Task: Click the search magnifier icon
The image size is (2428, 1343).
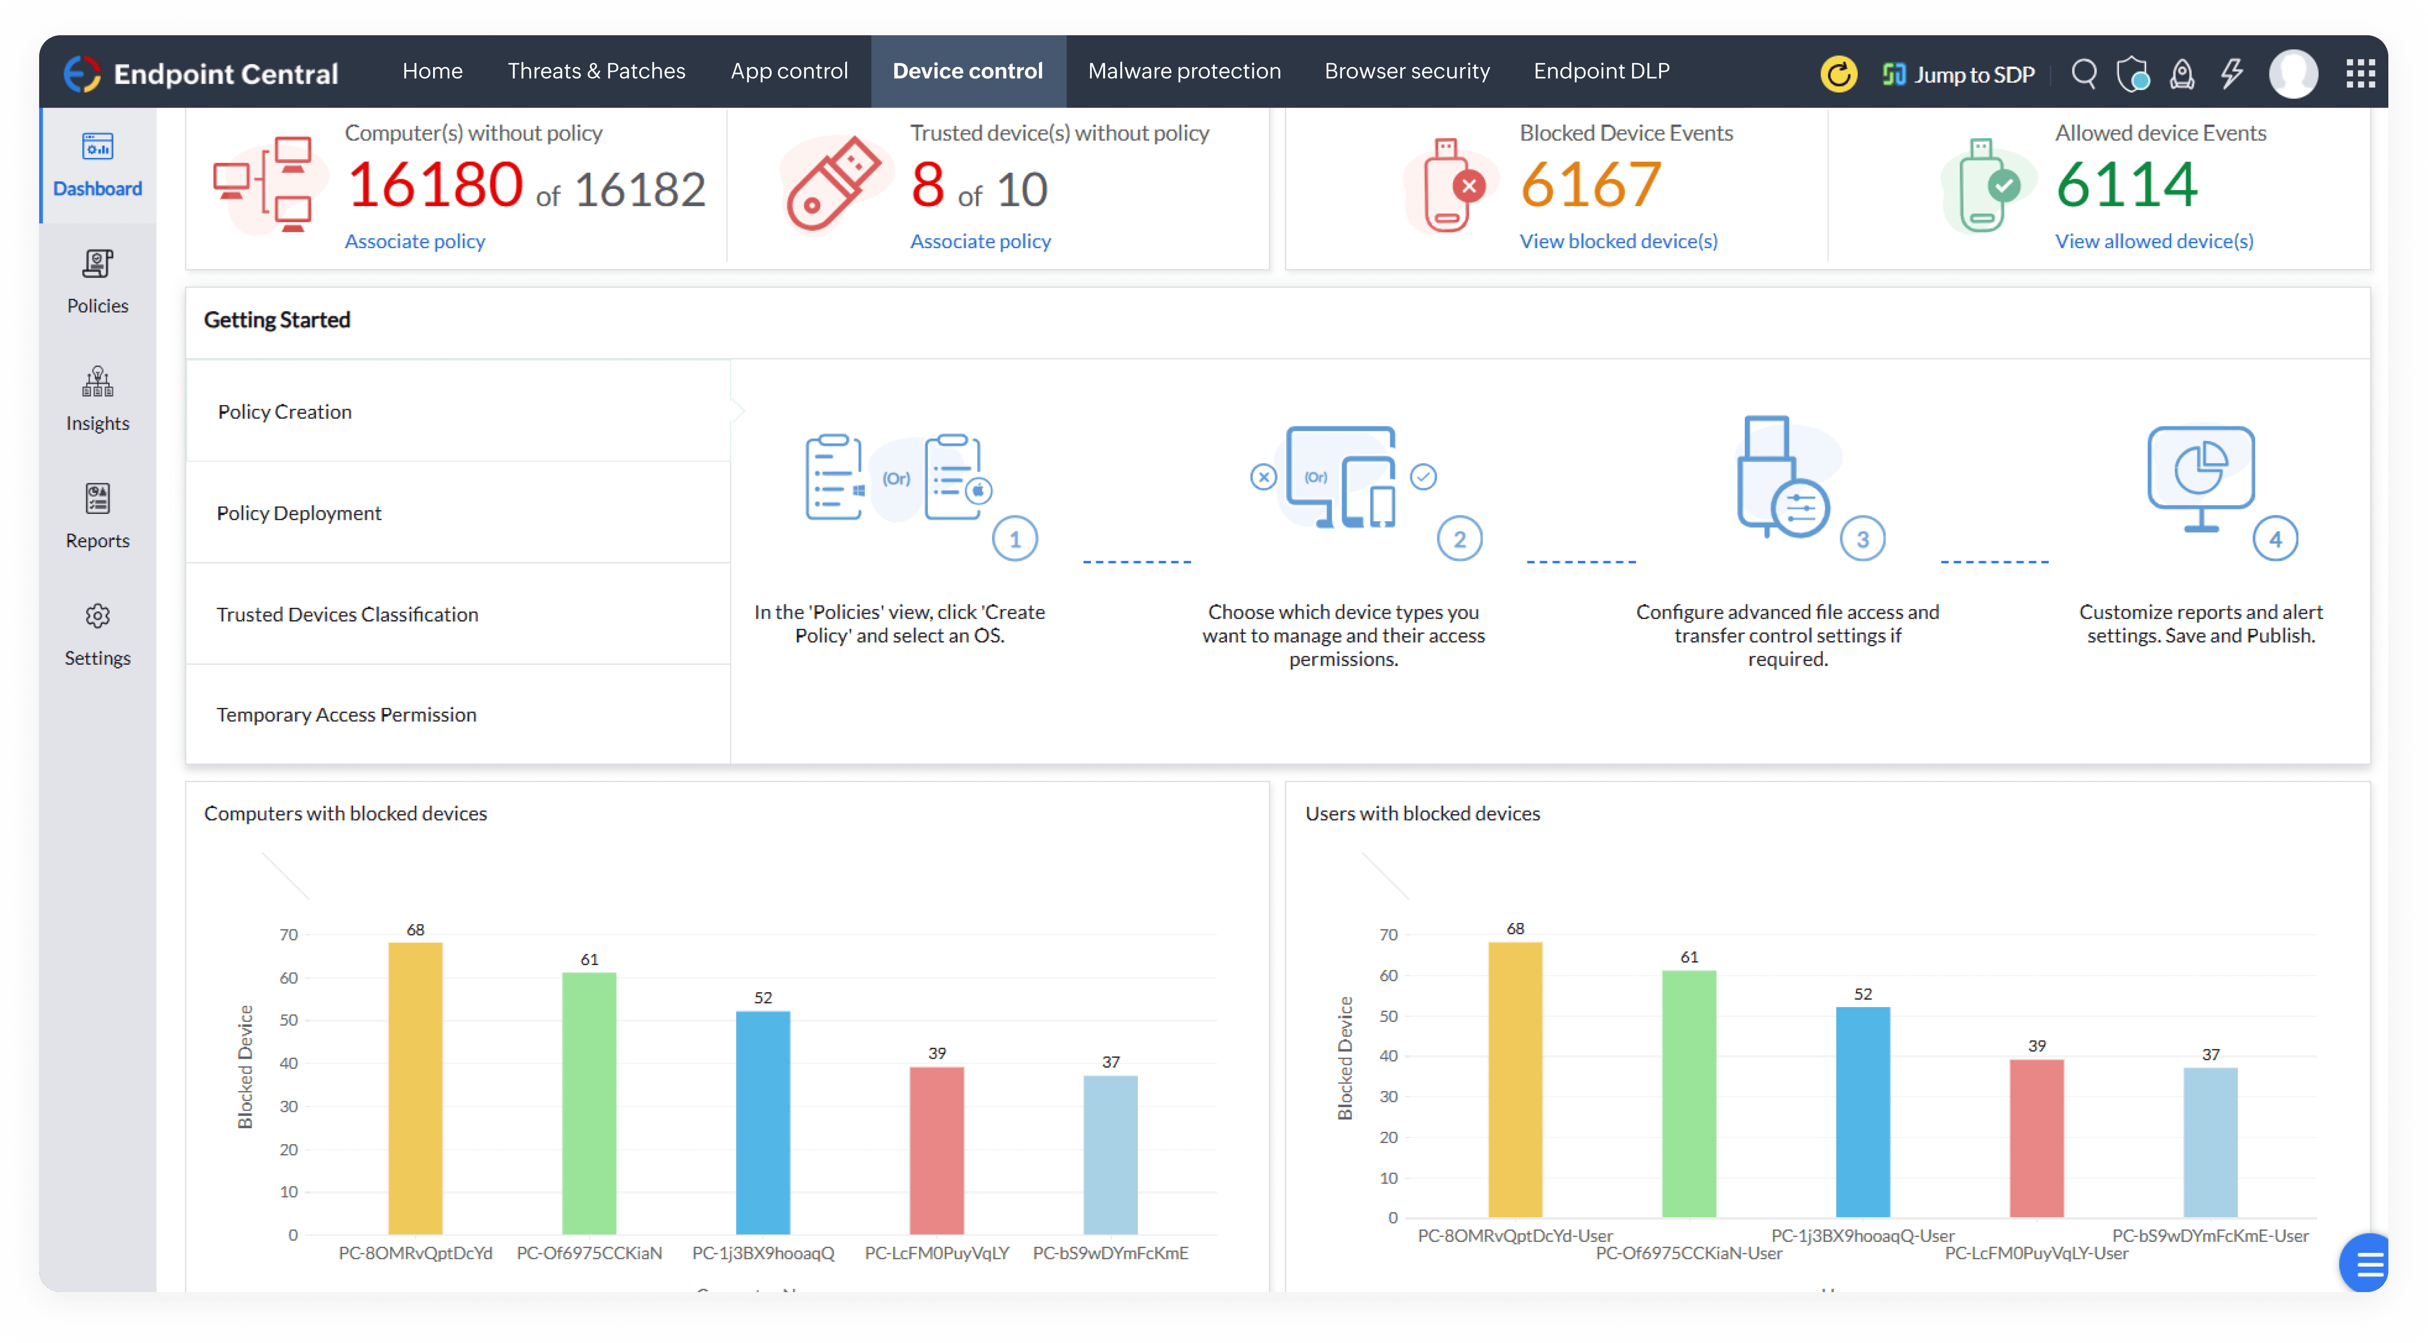Action: coord(2084,73)
